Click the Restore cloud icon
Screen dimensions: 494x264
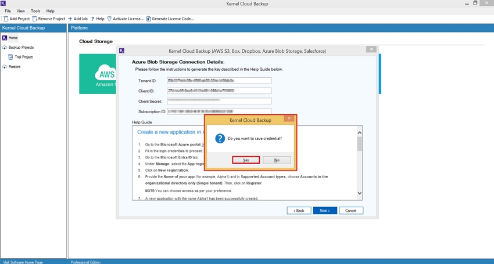point(5,67)
